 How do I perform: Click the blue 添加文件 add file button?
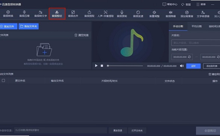point(9,26)
